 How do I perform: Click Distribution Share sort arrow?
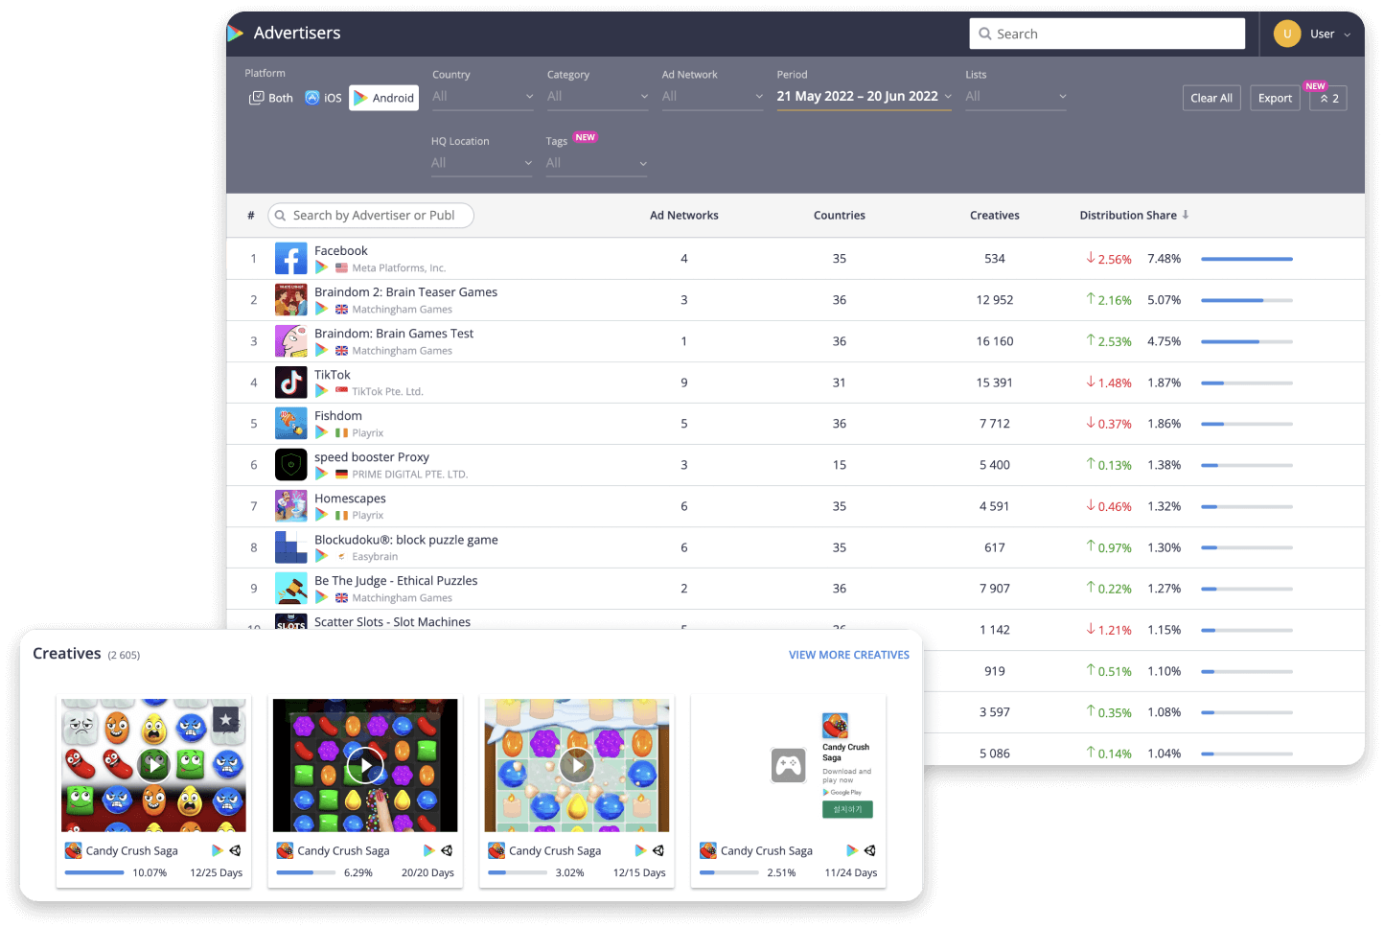(1186, 215)
